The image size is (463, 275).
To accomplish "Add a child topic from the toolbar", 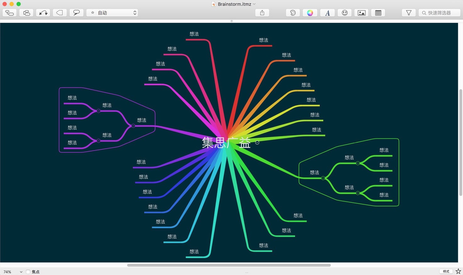I will [x=10, y=13].
